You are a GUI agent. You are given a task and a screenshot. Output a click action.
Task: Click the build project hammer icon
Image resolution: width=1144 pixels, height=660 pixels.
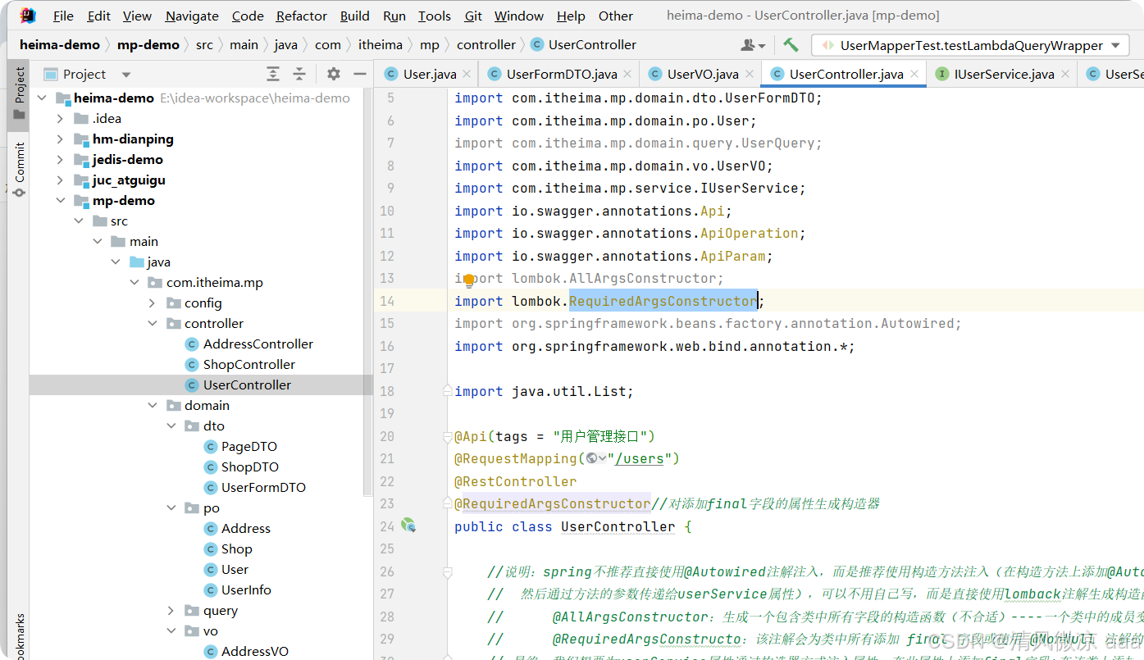click(x=791, y=45)
